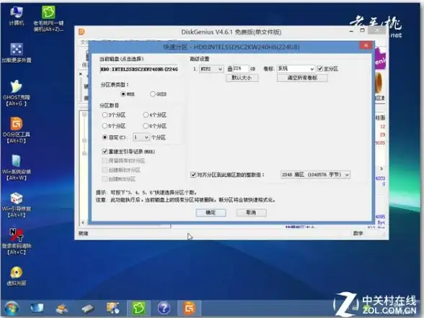Launch GHOST克隆 desktop shortcut
Image resolution: width=424 pixels, height=318 pixels.
[17, 93]
